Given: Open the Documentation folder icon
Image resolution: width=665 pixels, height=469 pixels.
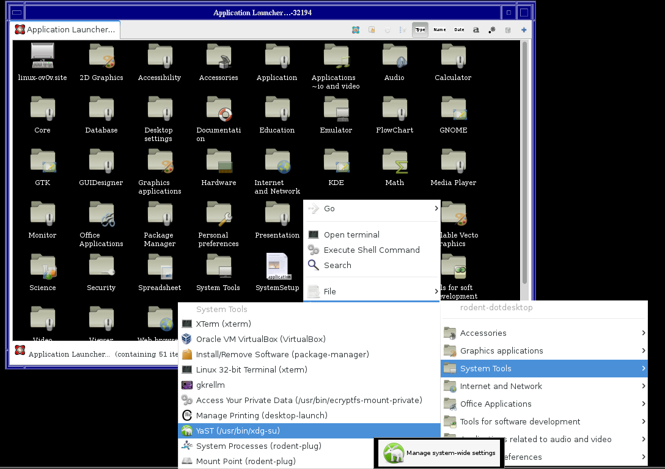Looking at the screenshot, I should point(219,109).
